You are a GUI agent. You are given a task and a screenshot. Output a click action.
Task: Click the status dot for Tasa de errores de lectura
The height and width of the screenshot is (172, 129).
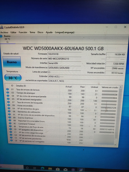(8, 89)
